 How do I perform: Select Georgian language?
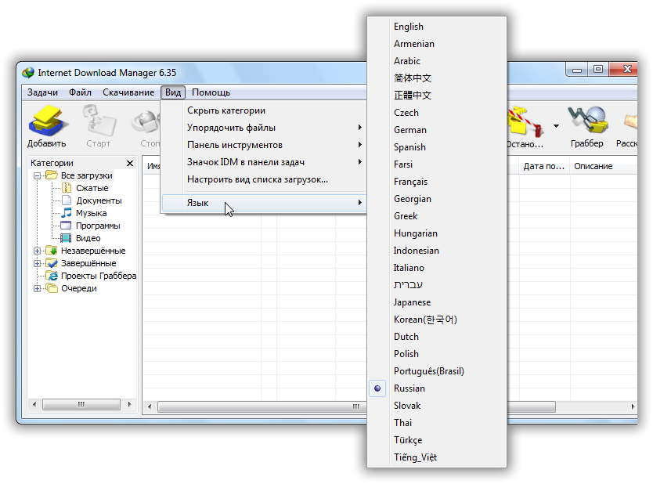(437, 199)
